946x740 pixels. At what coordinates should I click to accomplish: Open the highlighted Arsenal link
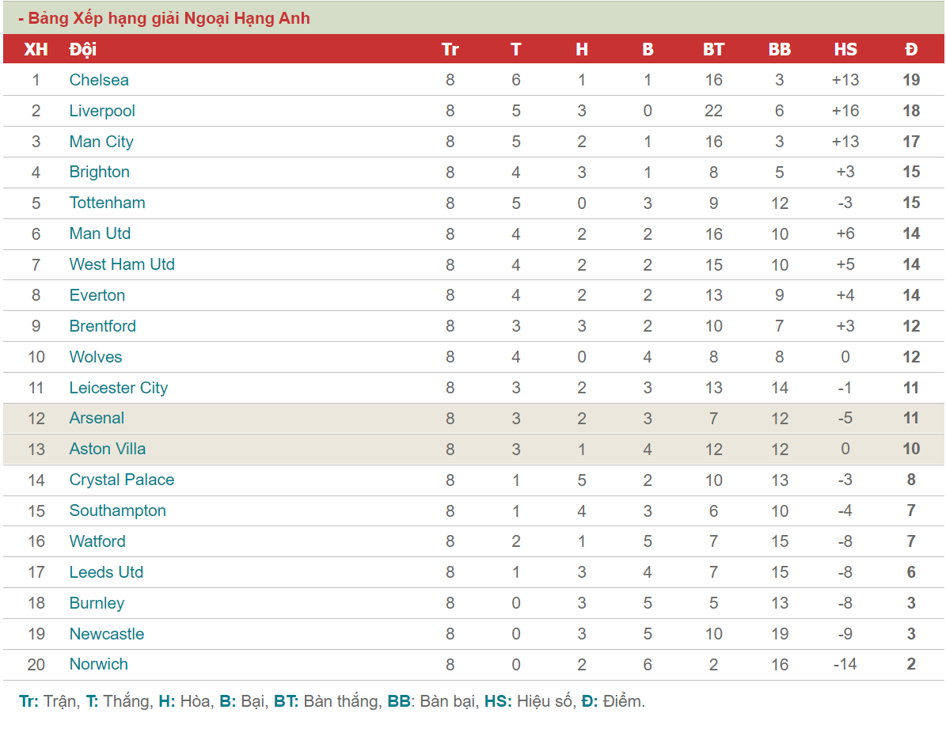[97, 418]
